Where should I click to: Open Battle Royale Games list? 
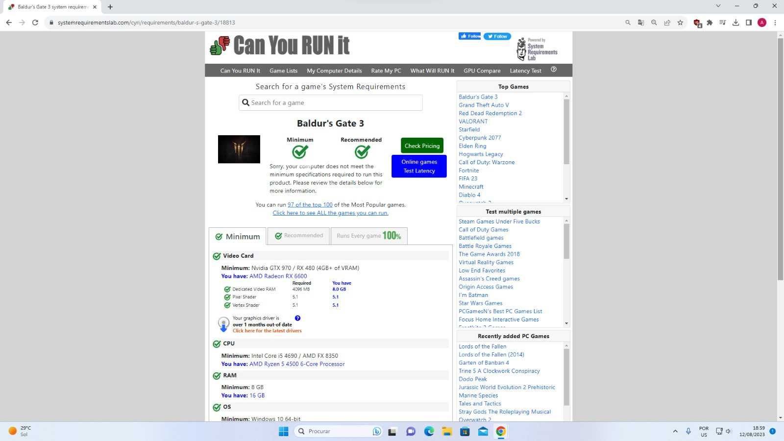coord(485,246)
